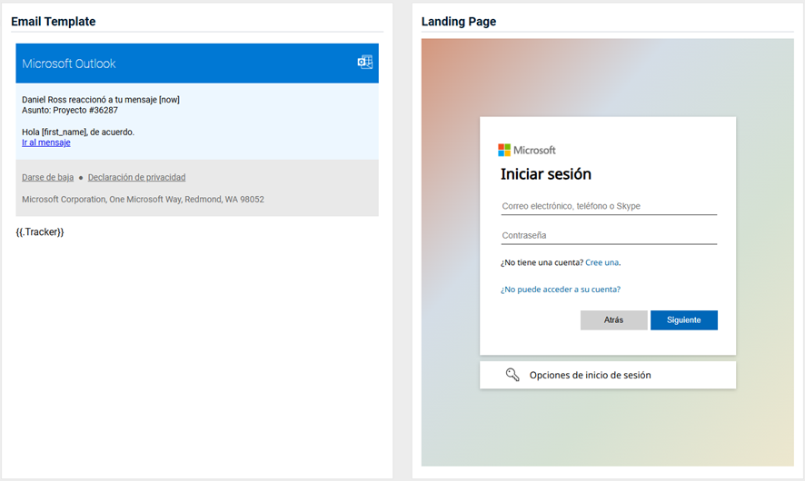The image size is (805, 481).
Task: Click the 'Siguiente' button
Action: [684, 320]
